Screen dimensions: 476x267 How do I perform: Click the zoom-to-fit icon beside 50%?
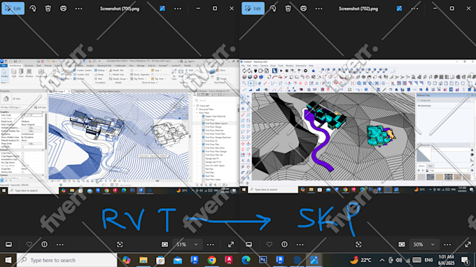[402, 244]
